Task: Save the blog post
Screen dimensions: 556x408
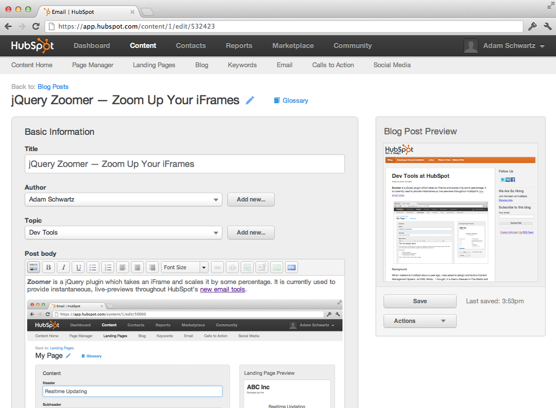Action: tap(420, 301)
